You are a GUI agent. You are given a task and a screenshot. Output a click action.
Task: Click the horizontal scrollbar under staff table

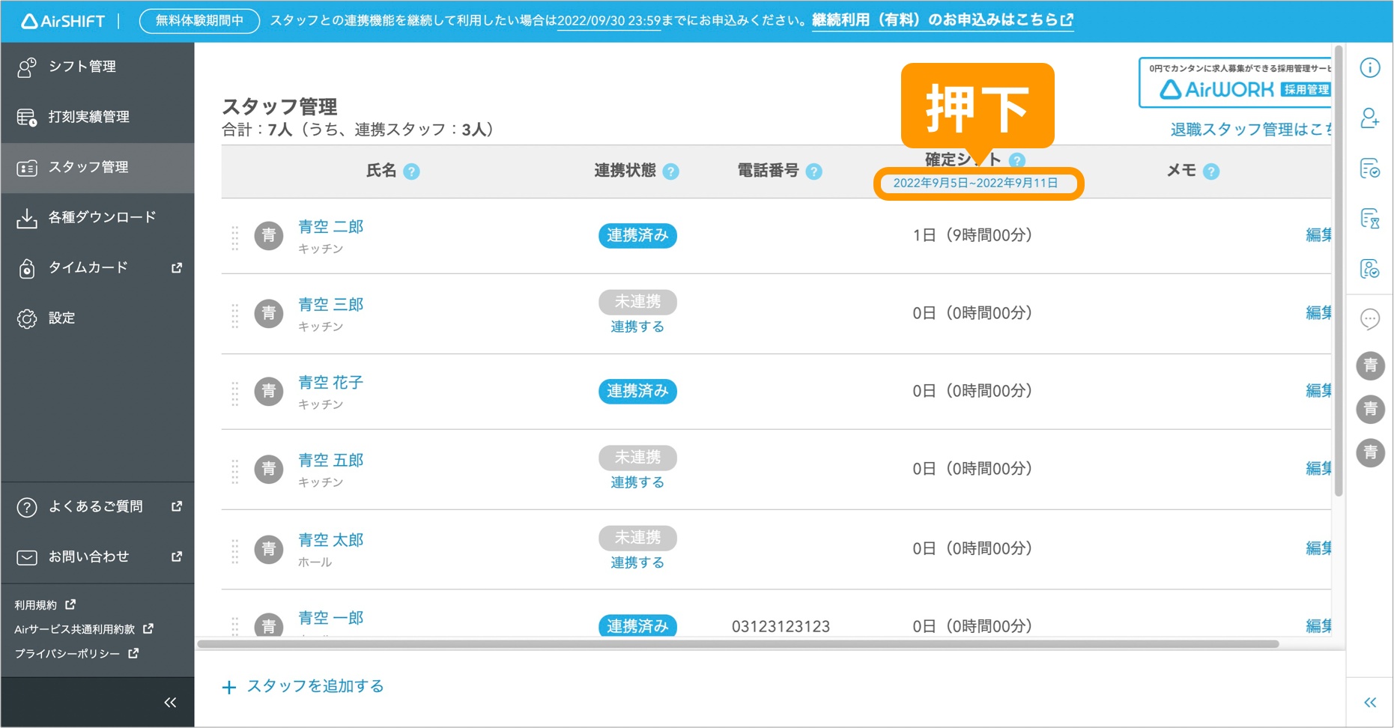point(737,644)
